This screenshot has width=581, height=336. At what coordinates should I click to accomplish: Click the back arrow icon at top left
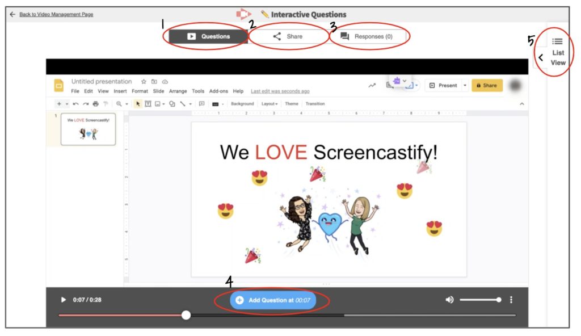(x=12, y=14)
